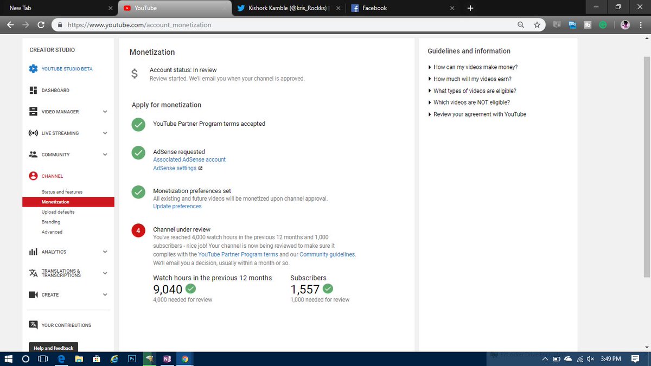Image resolution: width=651 pixels, height=366 pixels.
Task: Expand 'Which videos are NOT eligible?'
Action: coord(469,102)
